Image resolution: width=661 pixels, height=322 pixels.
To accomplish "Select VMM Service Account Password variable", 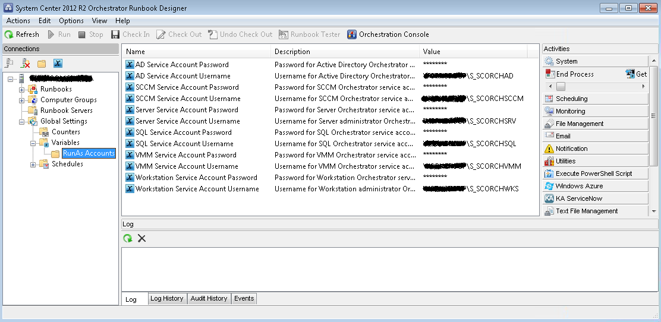I will [186, 154].
